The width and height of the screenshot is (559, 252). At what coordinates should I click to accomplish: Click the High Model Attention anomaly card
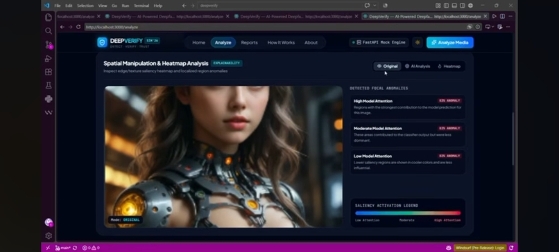click(408, 107)
